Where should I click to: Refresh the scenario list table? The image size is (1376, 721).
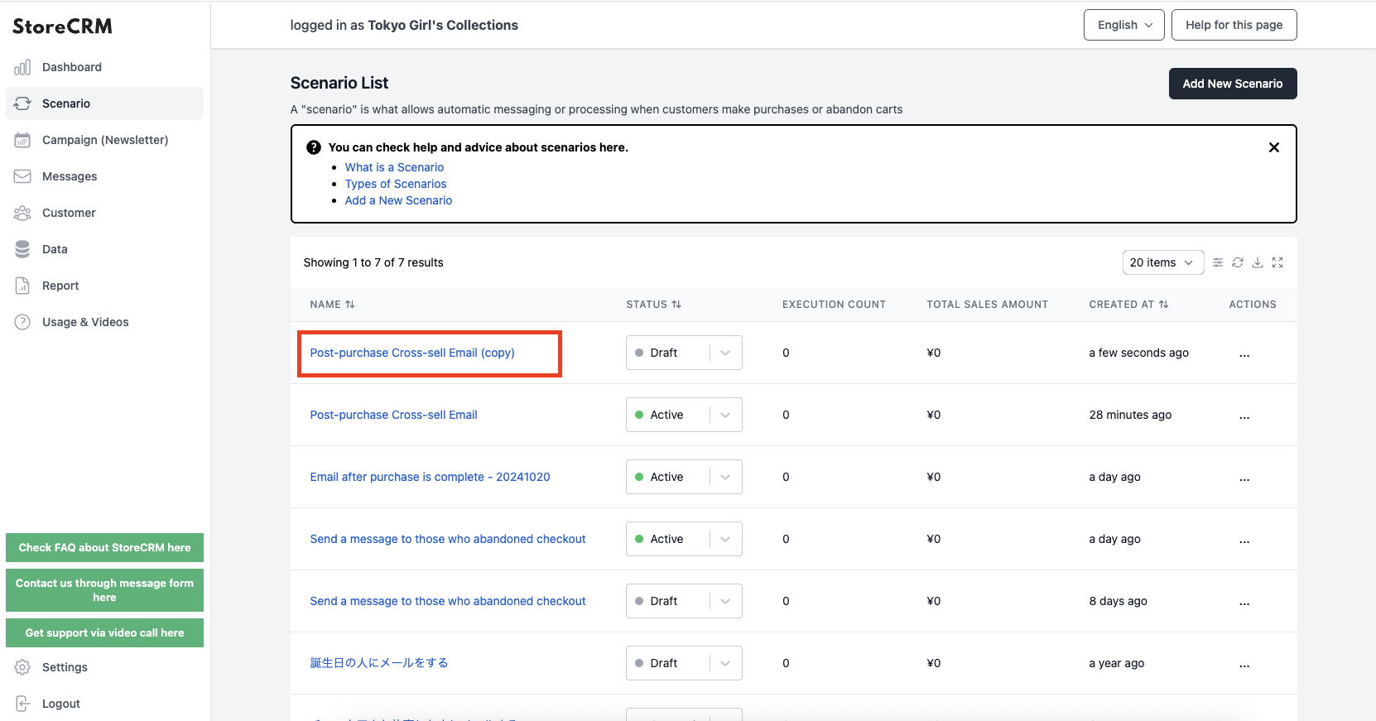[x=1238, y=262]
